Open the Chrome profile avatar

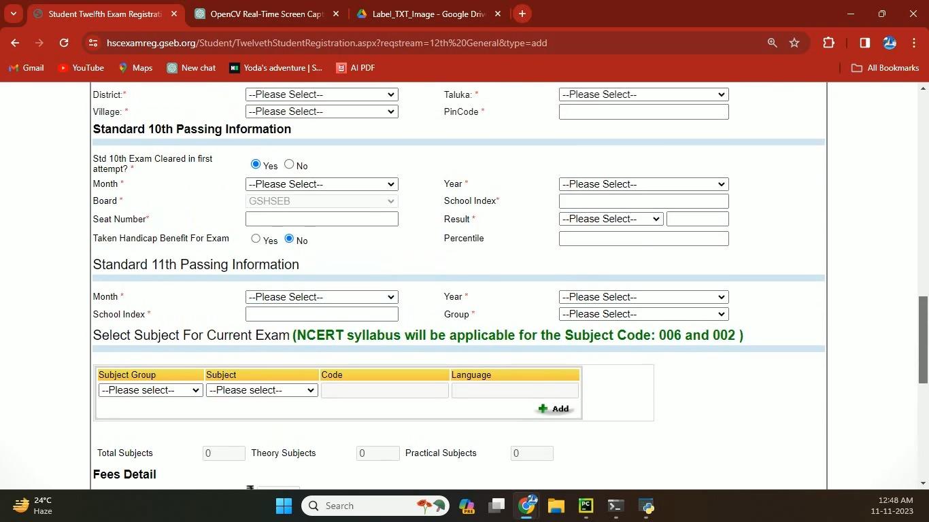(889, 43)
